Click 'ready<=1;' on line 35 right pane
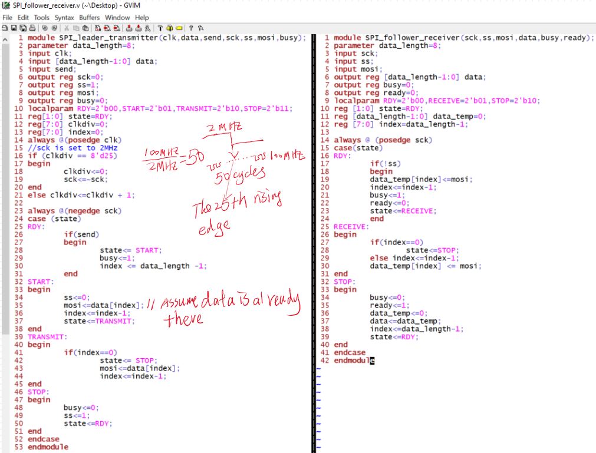The height and width of the screenshot is (453, 596). click(390, 305)
